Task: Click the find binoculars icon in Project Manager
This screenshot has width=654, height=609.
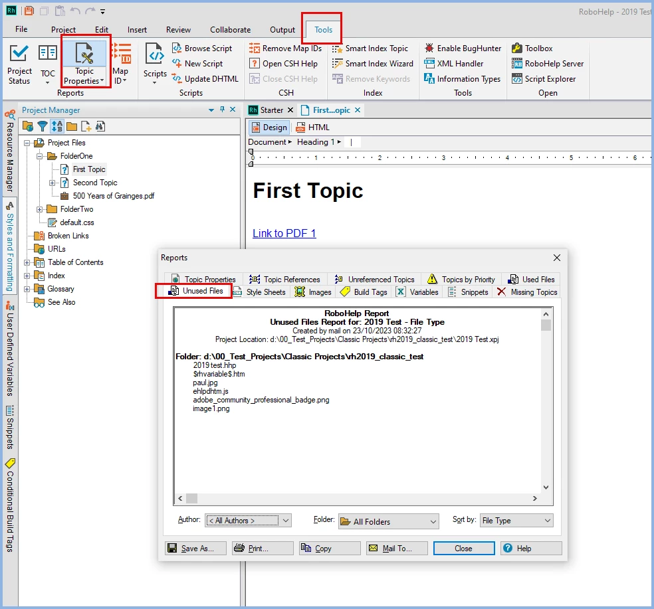Action: 100,126
